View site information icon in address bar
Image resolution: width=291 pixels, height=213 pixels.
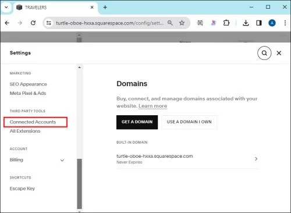(48, 23)
